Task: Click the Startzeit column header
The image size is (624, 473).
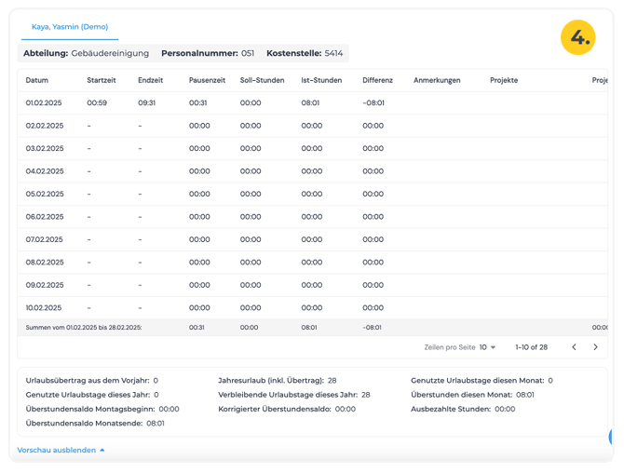Action: pos(102,80)
